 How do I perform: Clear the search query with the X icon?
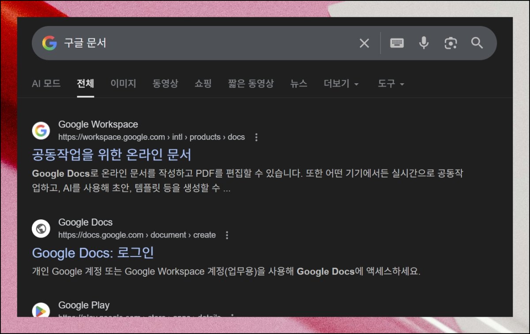364,43
